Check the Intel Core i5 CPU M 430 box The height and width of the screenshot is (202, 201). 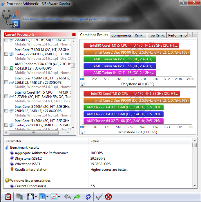point(6,96)
